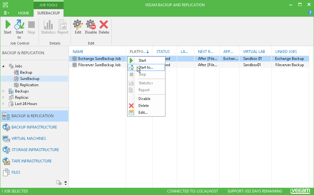
Task: Choose Disable in the context menu
Action: 146,99
